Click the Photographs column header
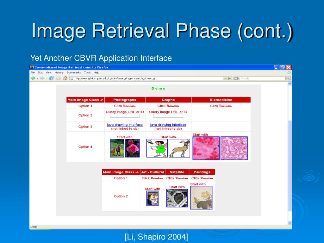 [125, 100]
